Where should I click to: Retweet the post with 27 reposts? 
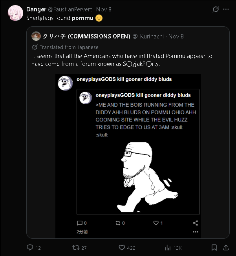[x=76, y=247]
